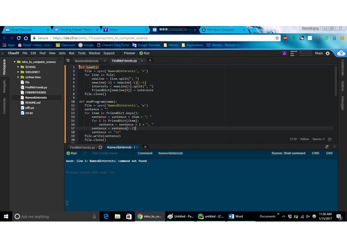The image size is (347, 247).
Task: Expand the SCHOOL folder
Action: tap(18, 67)
